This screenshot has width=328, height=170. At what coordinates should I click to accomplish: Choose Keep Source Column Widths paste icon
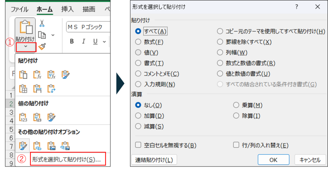click(37, 89)
